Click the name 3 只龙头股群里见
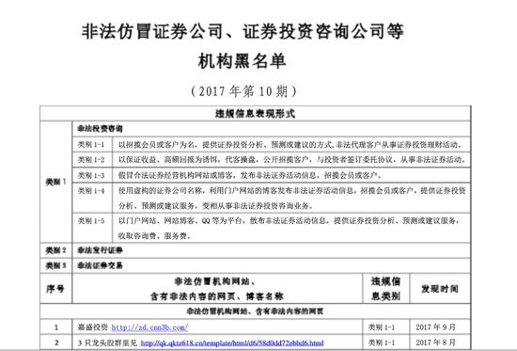The image size is (517, 351). 107,343
